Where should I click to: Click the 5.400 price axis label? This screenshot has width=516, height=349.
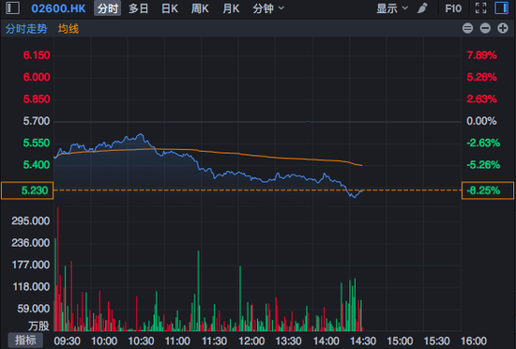coord(37,165)
